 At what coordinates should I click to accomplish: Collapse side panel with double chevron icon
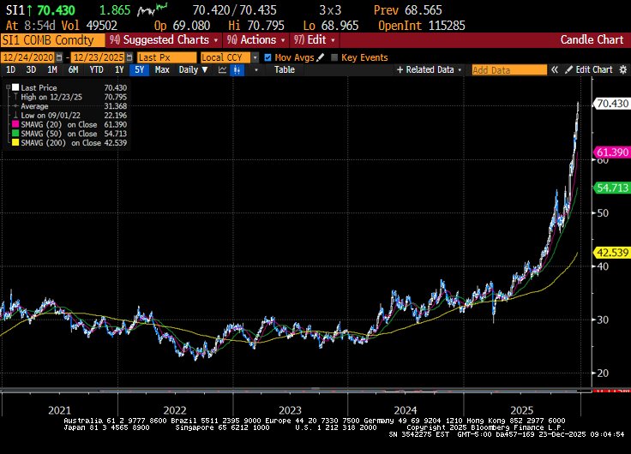[555, 70]
